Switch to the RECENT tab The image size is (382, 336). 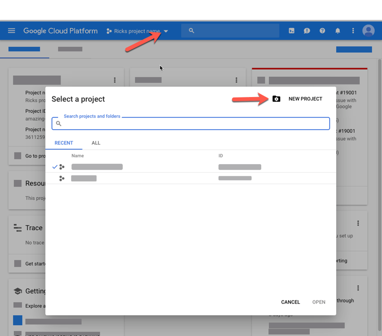point(64,143)
